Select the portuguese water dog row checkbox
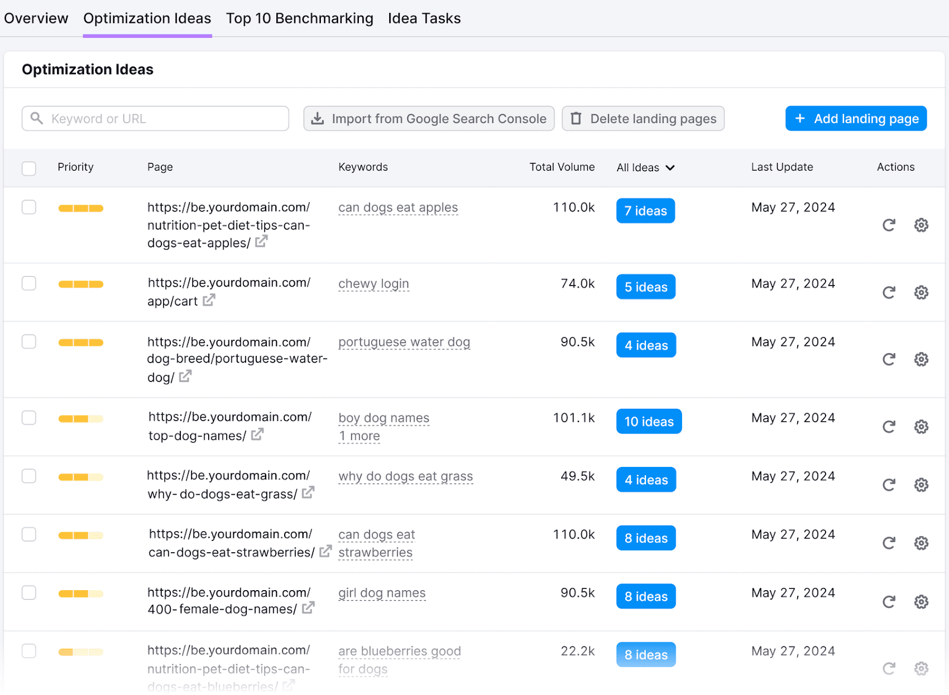 click(28, 341)
